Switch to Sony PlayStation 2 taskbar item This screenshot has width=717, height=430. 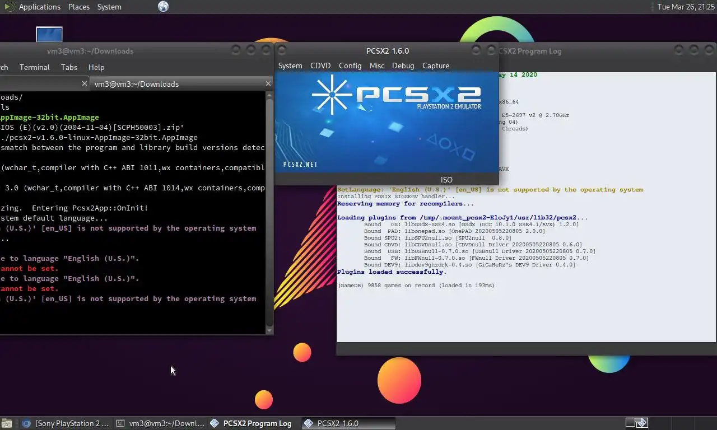66,423
